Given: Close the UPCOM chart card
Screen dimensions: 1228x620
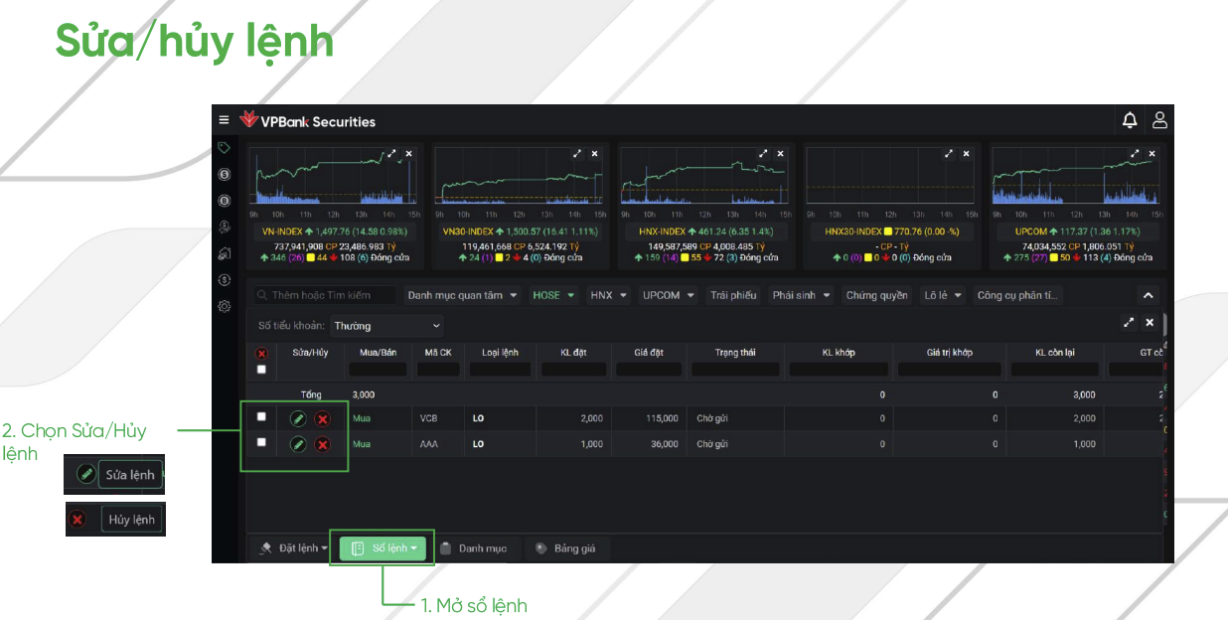Looking at the screenshot, I should coord(1151,154).
